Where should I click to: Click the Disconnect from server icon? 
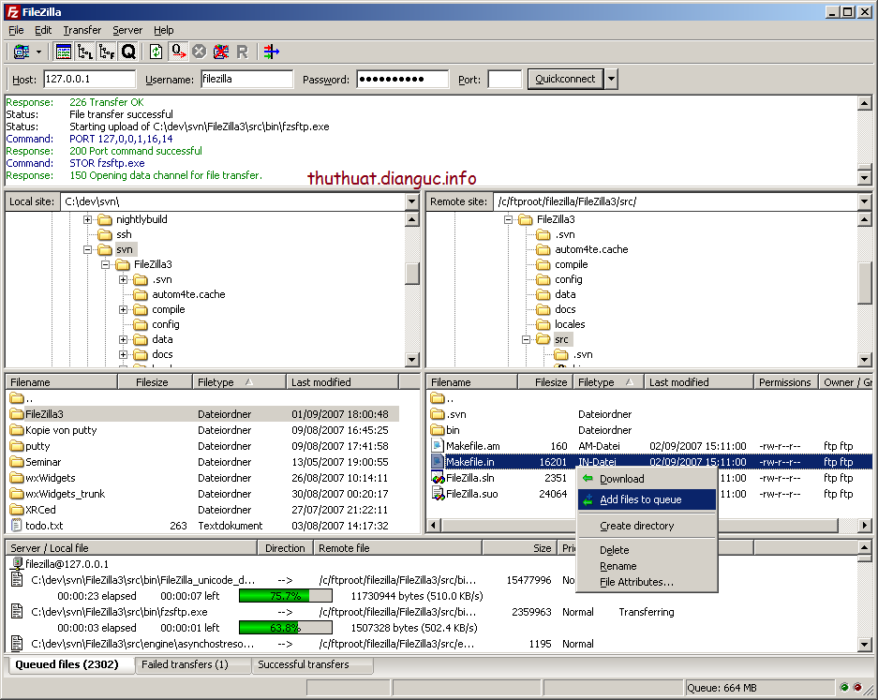pos(221,52)
